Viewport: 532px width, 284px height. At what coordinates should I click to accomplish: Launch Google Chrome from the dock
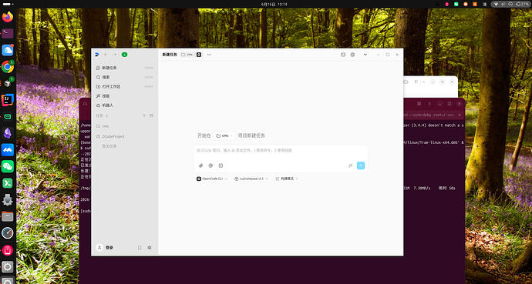[8, 67]
